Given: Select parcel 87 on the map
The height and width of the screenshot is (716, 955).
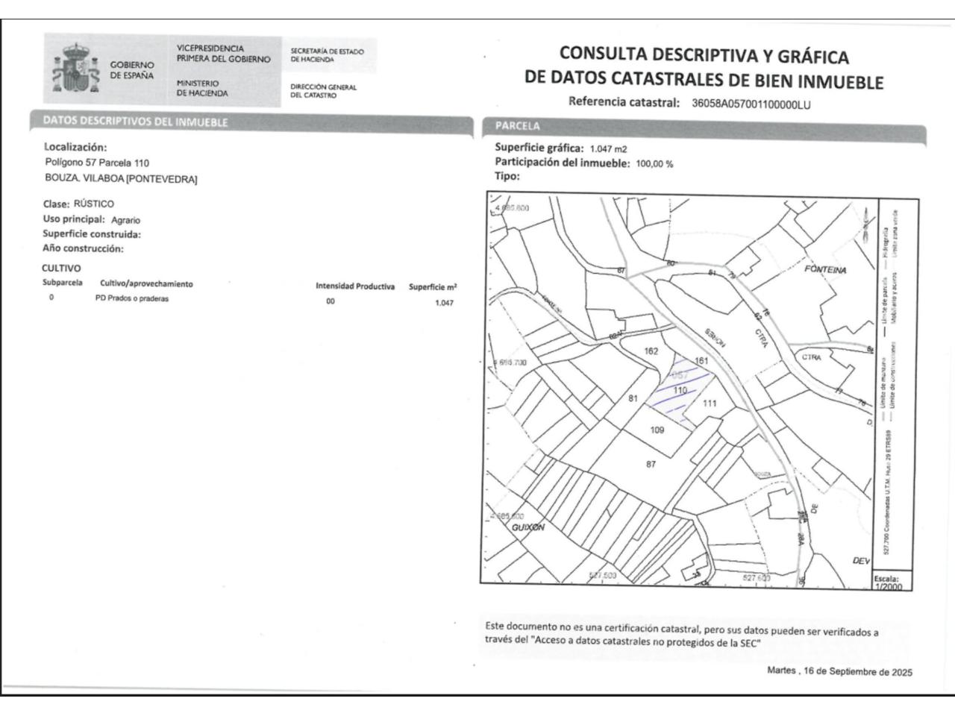Looking at the screenshot, I should 651,464.
